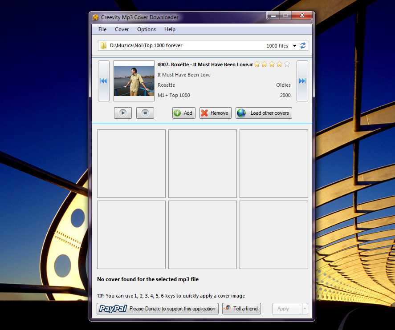The width and height of the screenshot is (395, 330).
Task: Open the folder path dropdown arrow
Action: pos(294,46)
